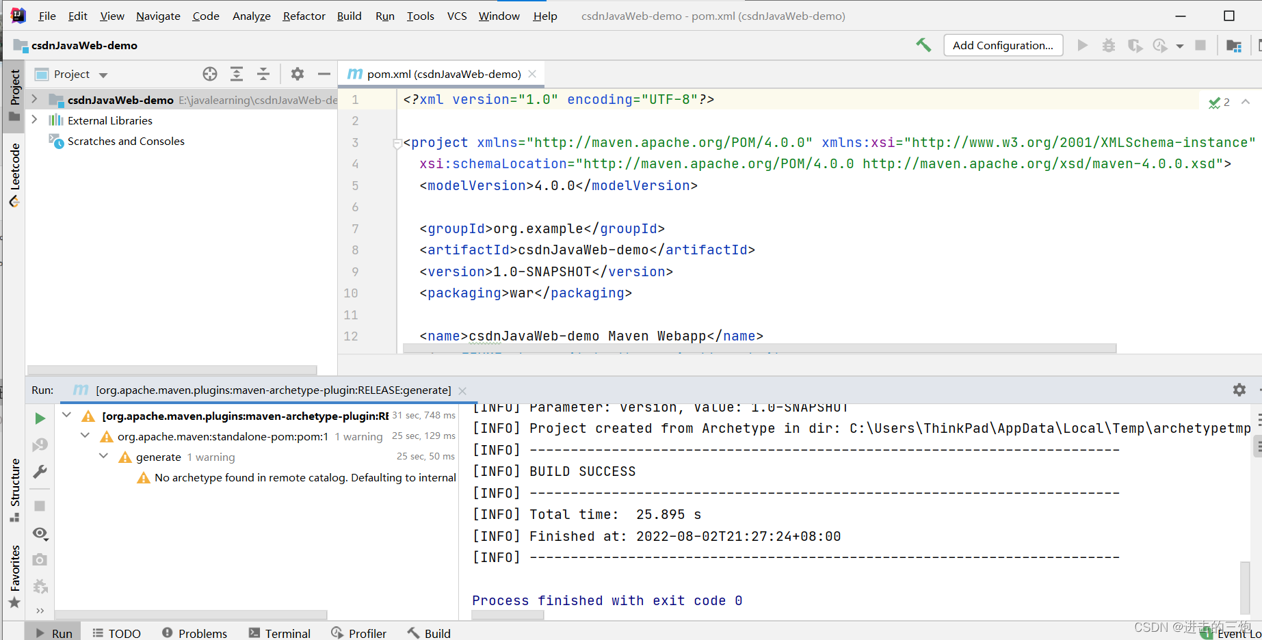Click Select Opened File target icon
This screenshot has height=640, width=1262.
coord(210,74)
